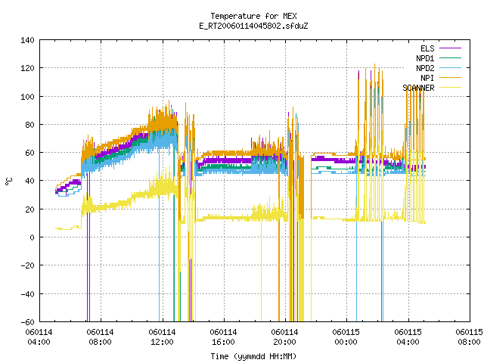Click the °C y-axis unit label
The image size is (484, 363).
(x=8, y=181)
